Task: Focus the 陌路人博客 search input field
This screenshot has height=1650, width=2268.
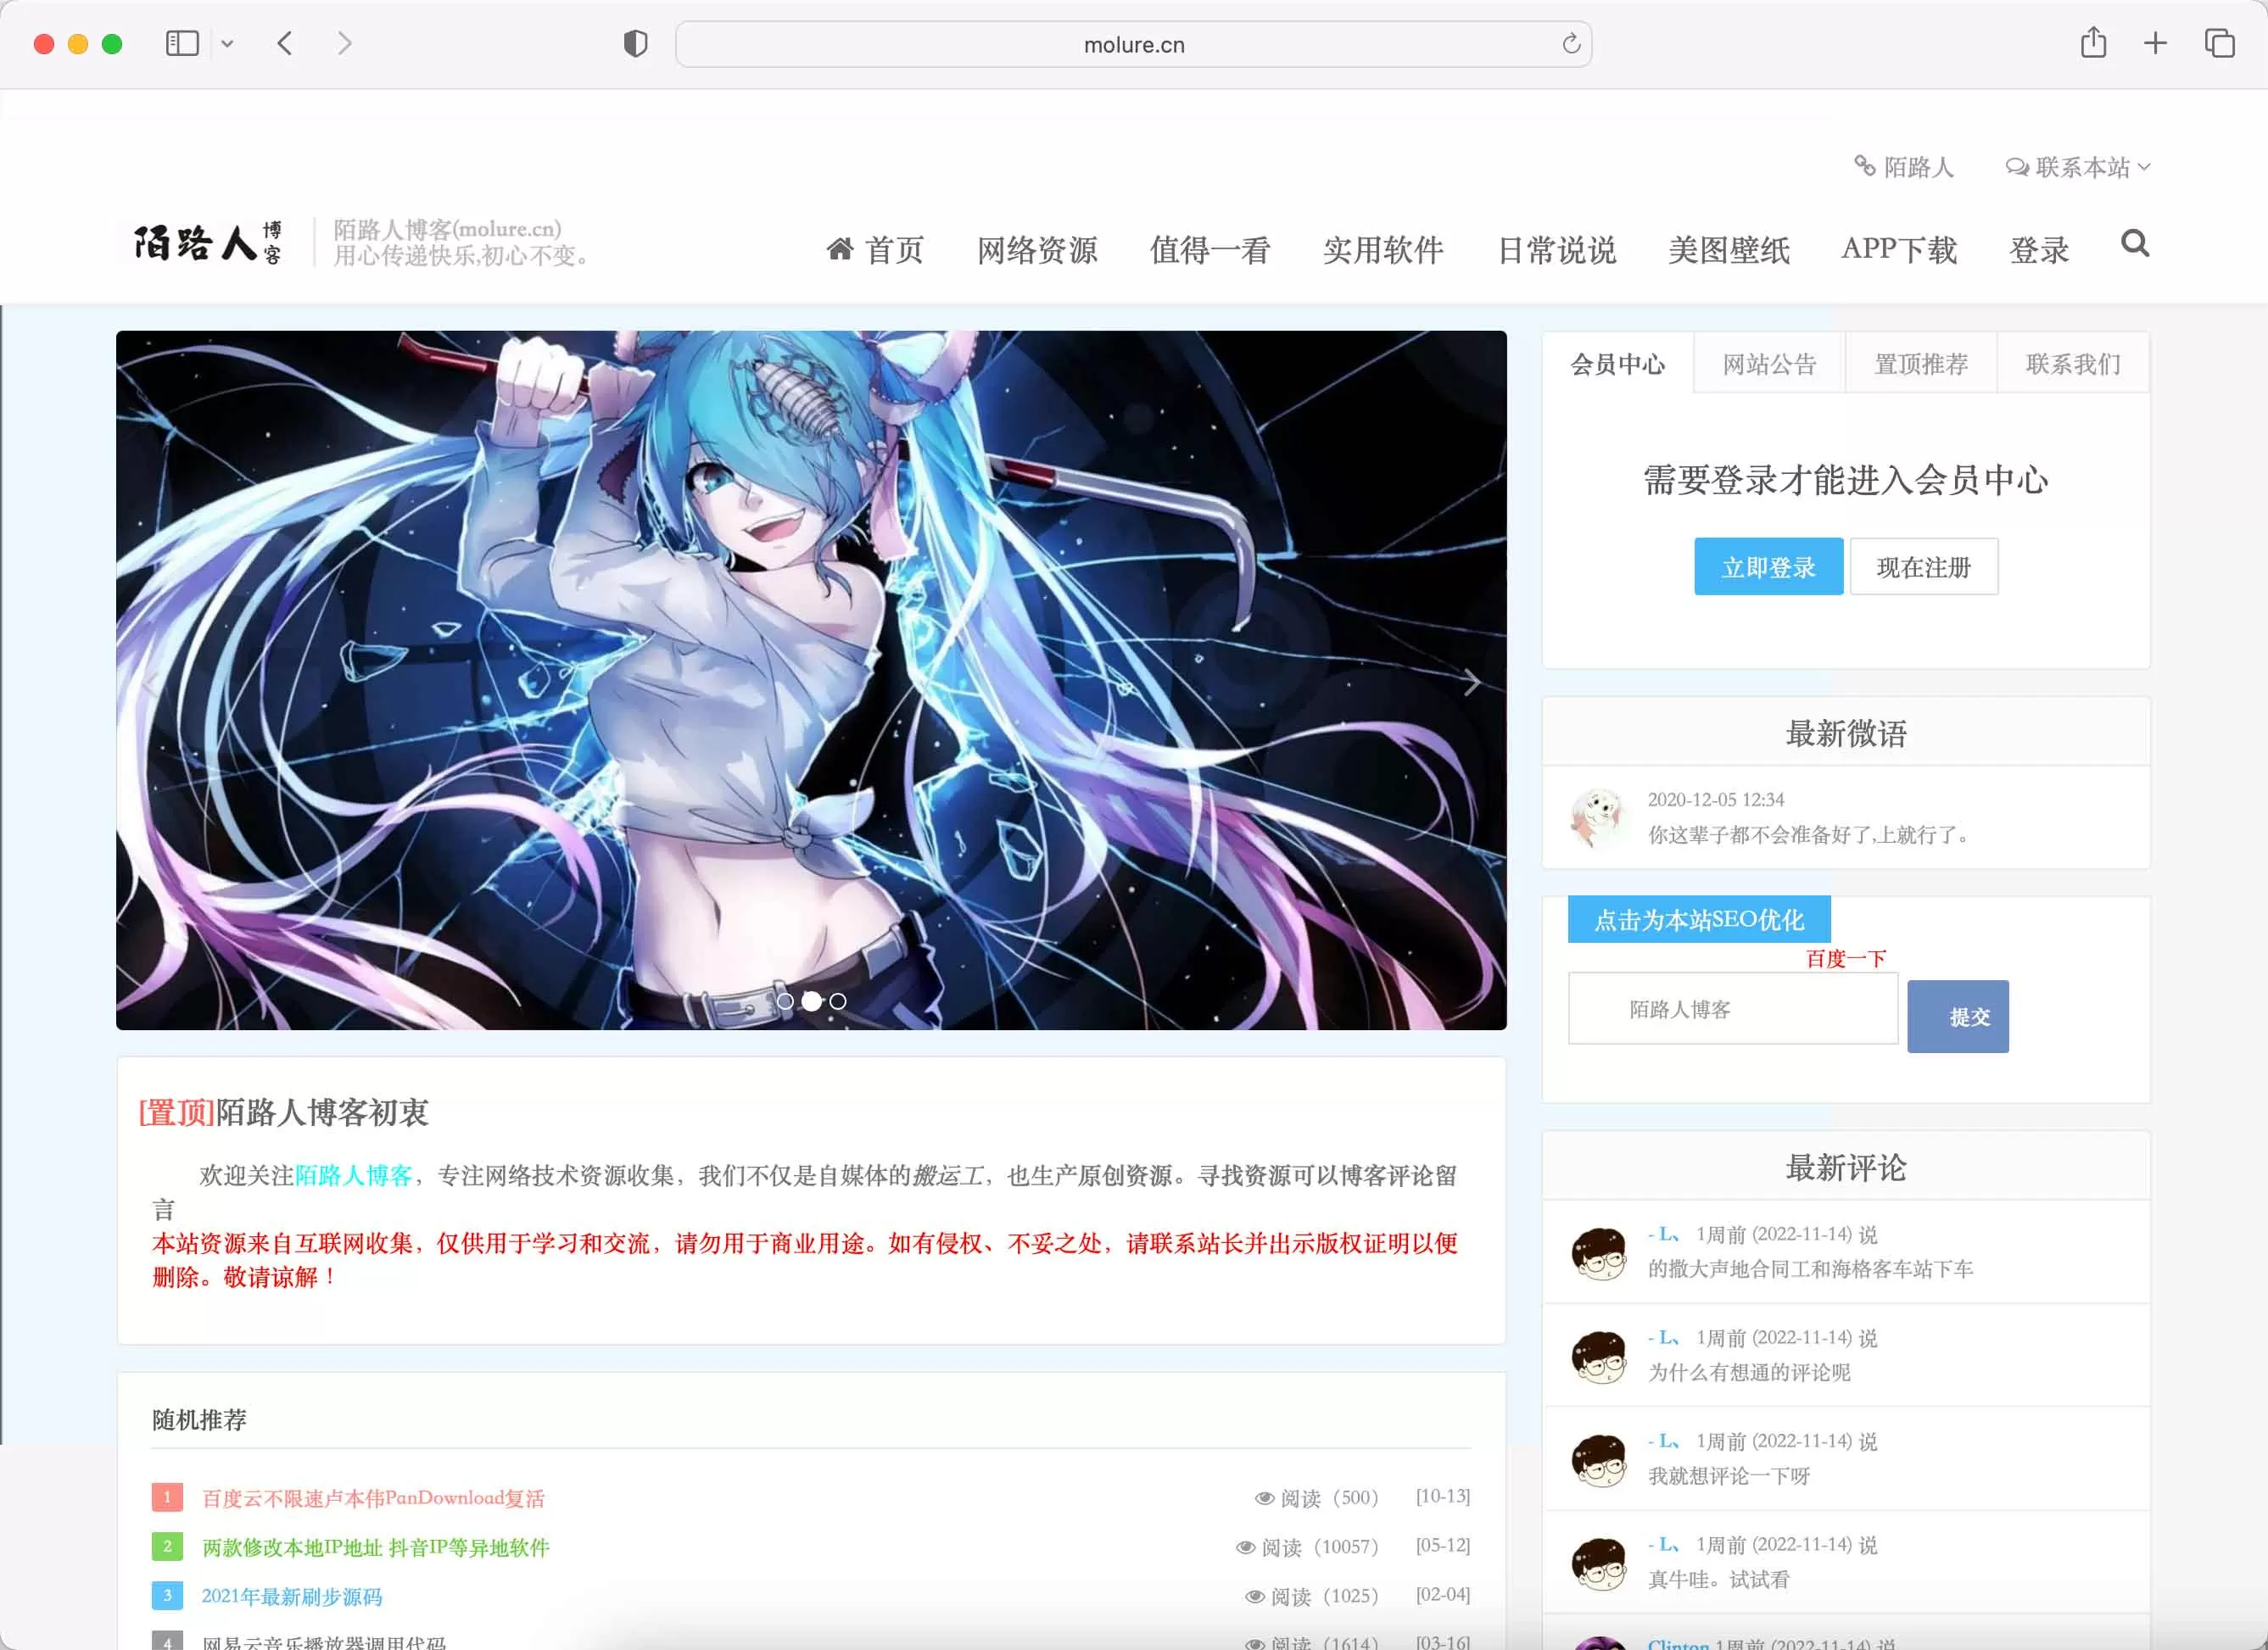Action: (1733, 1008)
